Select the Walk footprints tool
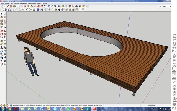 coord(1,65)
